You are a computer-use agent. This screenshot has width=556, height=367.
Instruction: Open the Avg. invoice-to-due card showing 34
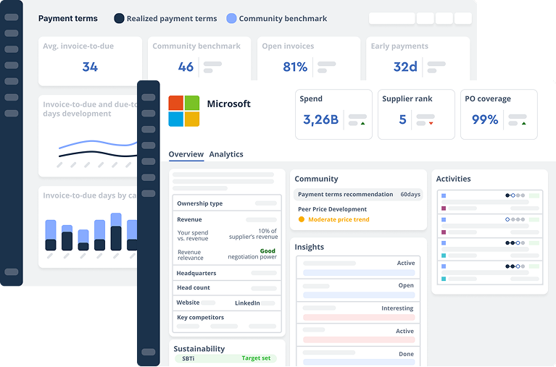coord(90,62)
